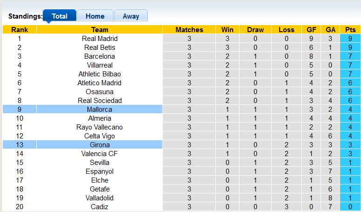Select the Cadiz team at the bottom

[x=100, y=207]
